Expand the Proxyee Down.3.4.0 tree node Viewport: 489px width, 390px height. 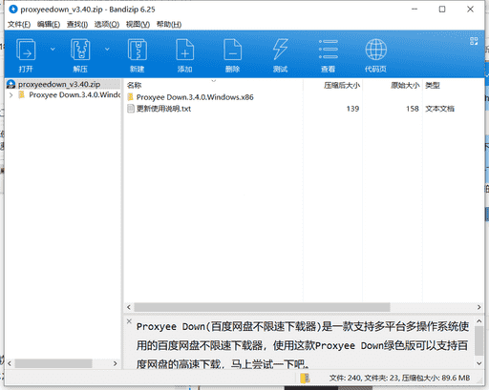point(11,95)
